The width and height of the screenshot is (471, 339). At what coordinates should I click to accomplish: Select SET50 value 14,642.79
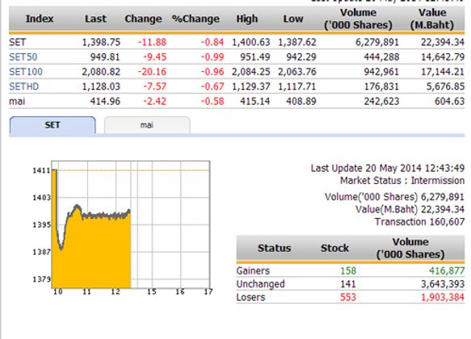point(443,56)
